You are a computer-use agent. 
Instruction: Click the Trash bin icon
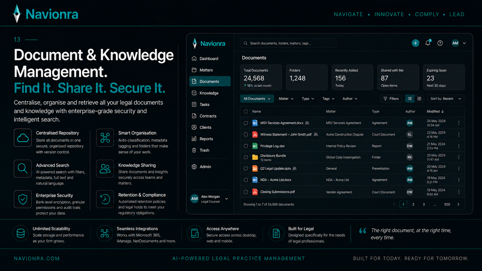click(194, 150)
